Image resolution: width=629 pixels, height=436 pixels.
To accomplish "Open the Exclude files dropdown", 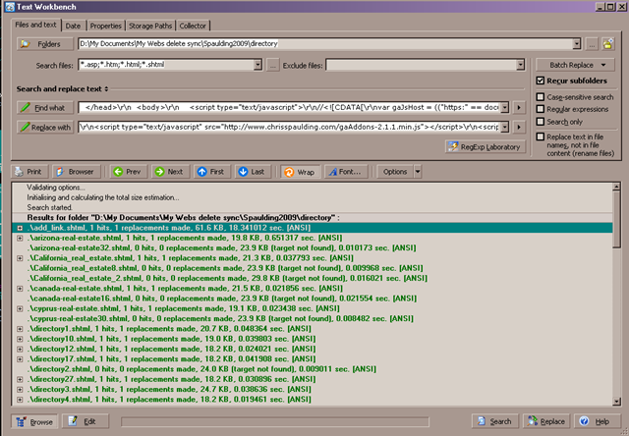I will pos(520,65).
